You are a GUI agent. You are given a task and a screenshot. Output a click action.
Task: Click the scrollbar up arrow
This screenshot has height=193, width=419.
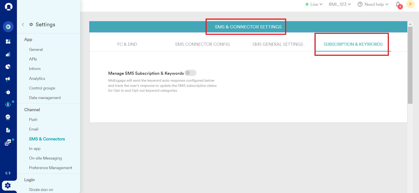click(x=410, y=24)
